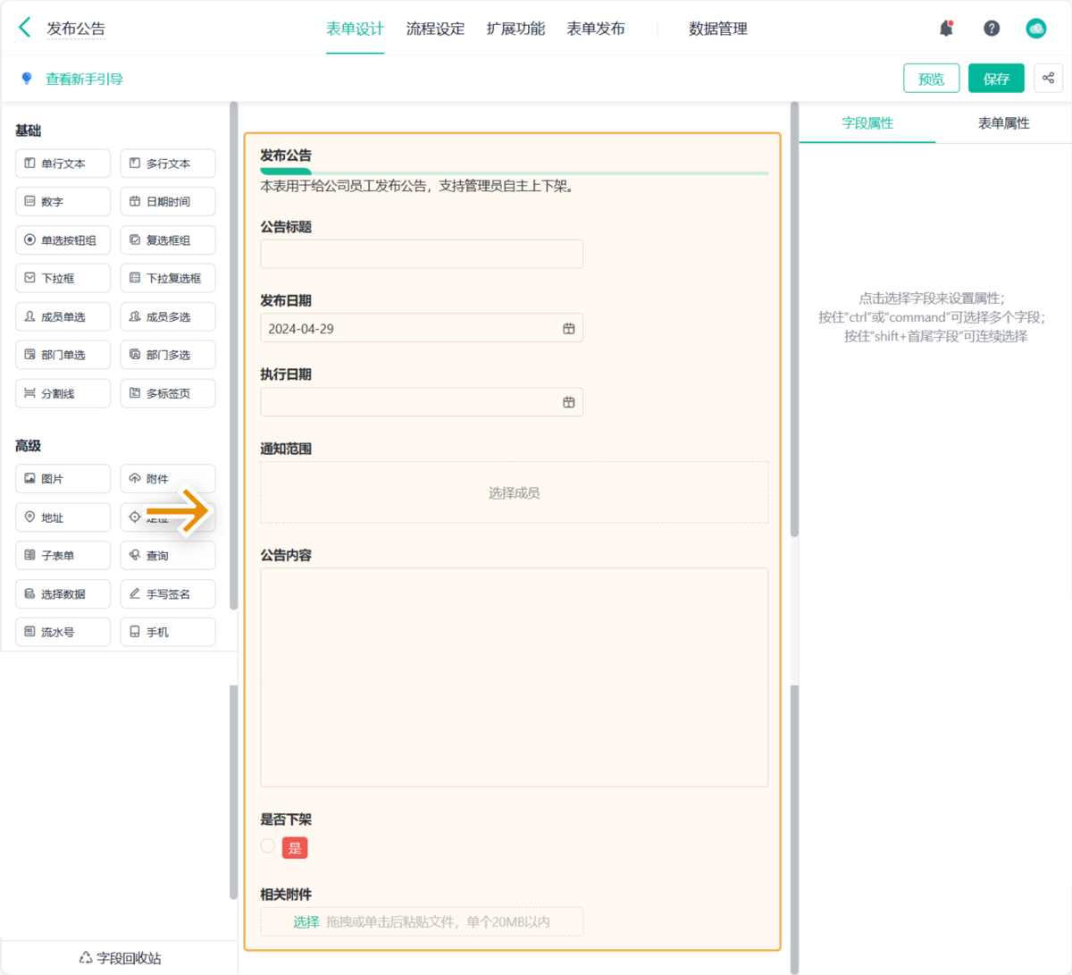Click the 公告标题 input field
This screenshot has width=1072, height=975.
(422, 254)
